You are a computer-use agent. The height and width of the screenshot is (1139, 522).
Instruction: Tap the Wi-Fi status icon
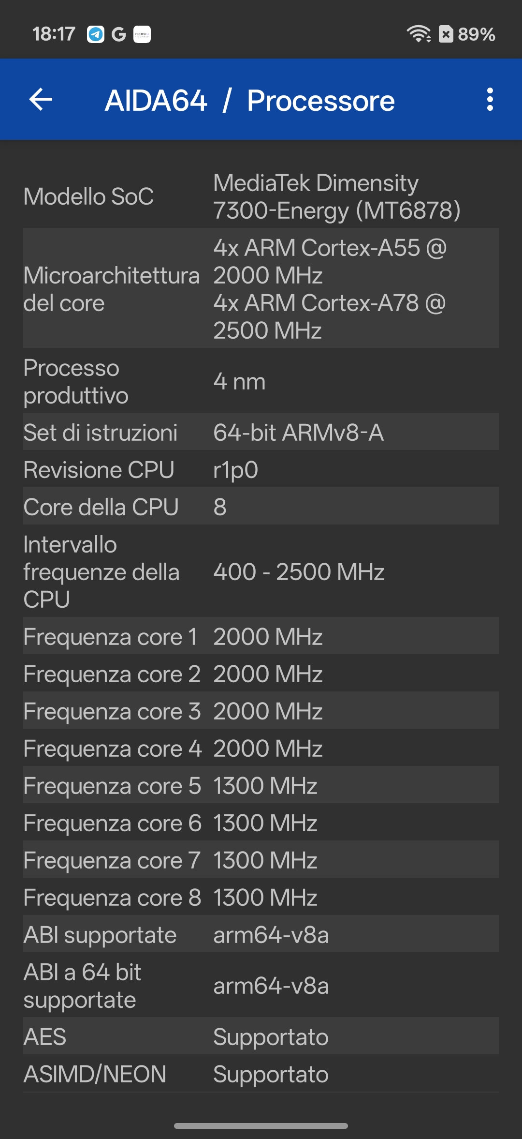419,34
